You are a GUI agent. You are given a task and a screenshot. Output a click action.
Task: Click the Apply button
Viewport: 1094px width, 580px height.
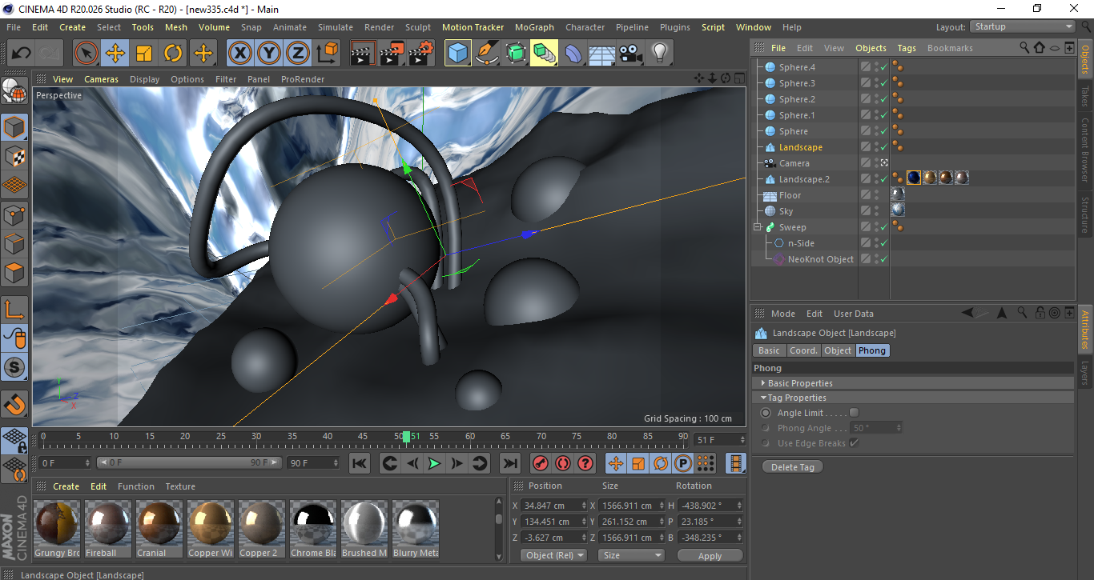click(710, 555)
